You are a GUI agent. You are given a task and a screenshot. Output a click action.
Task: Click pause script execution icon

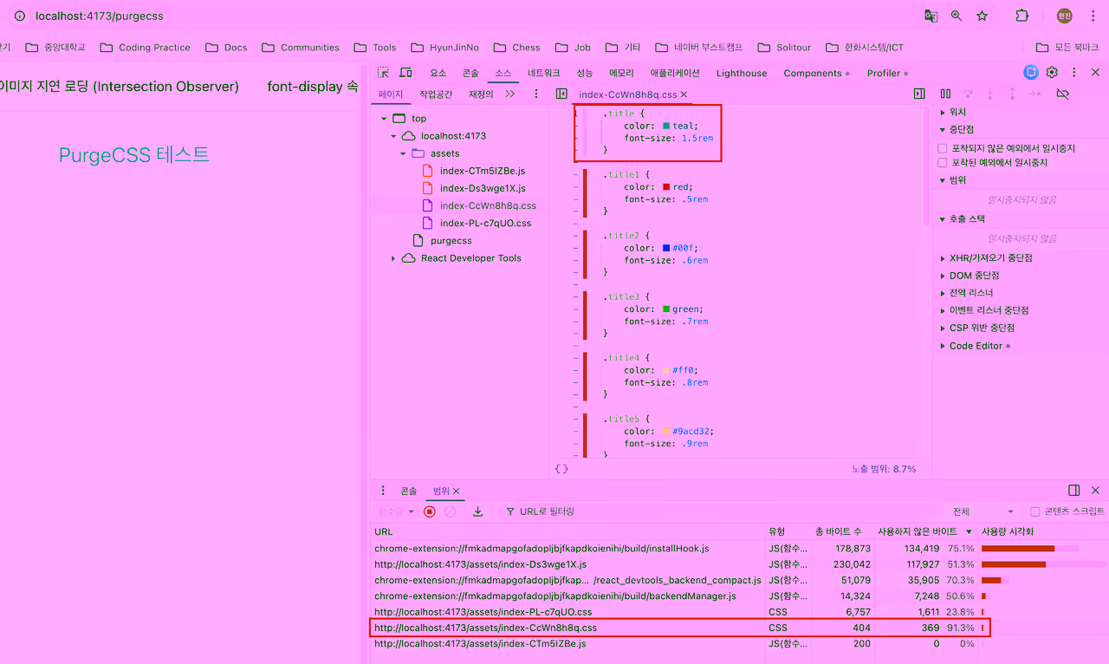tap(945, 94)
